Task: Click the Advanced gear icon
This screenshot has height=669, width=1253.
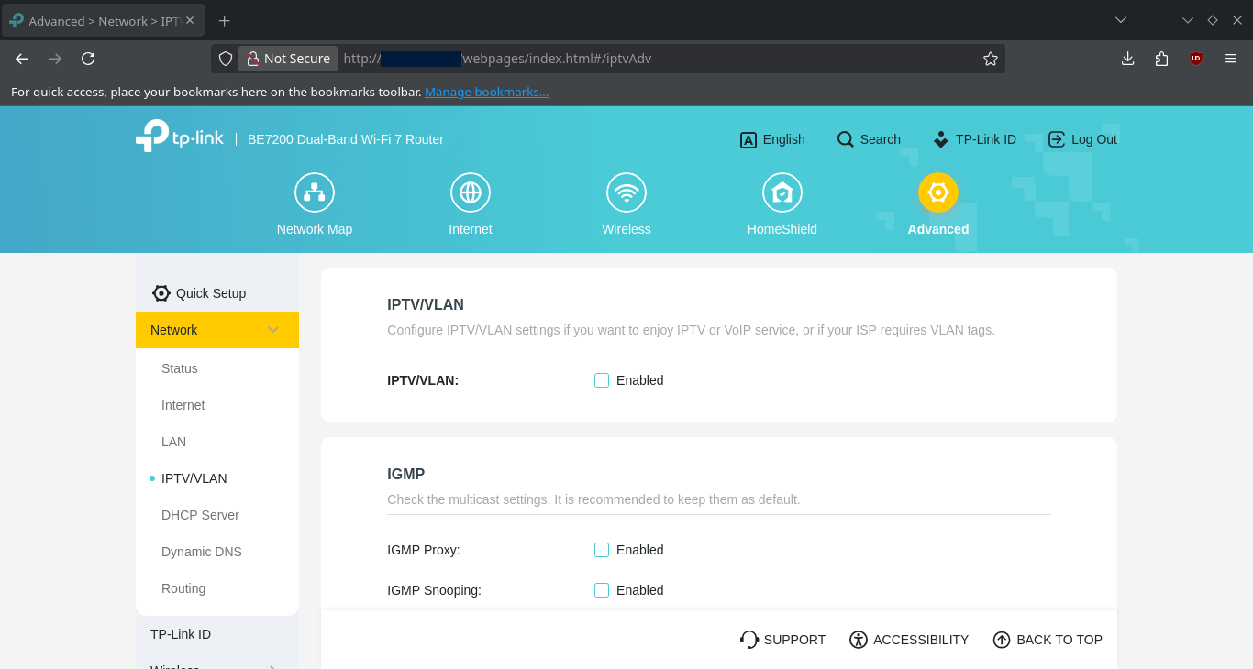Action: coord(938,192)
